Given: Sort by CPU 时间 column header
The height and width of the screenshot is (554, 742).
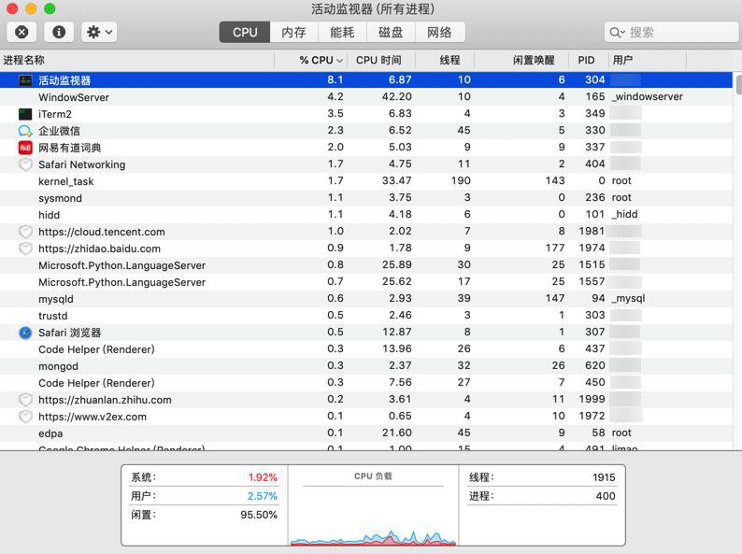Looking at the screenshot, I should 381,60.
